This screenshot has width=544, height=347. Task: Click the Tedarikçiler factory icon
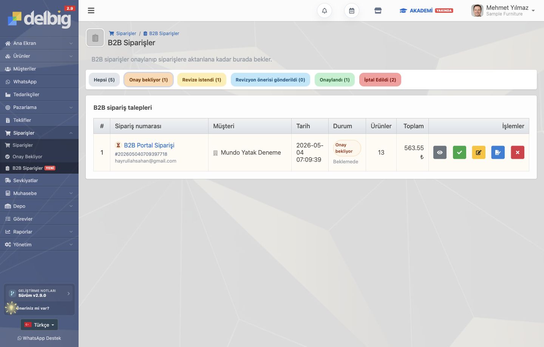[x=8, y=95]
